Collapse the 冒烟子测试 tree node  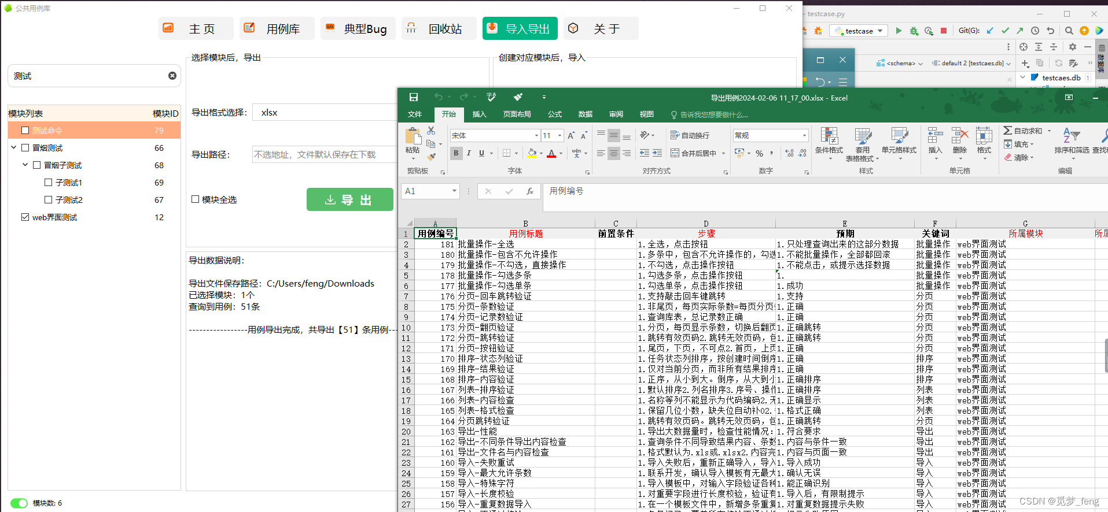click(x=25, y=165)
